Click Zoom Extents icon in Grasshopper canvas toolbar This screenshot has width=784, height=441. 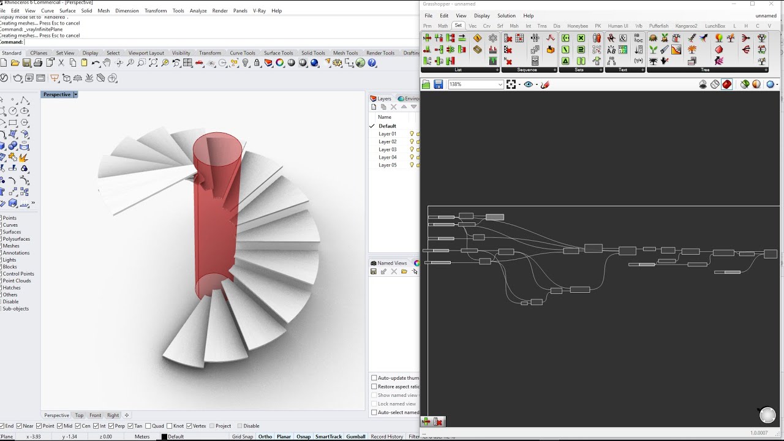(x=511, y=85)
